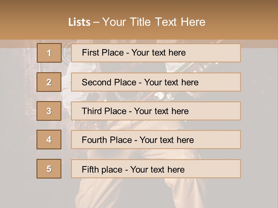Image resolution: width=278 pixels, height=208 pixels.
Task: Select the 'Third Place' text box
Action: (156, 111)
